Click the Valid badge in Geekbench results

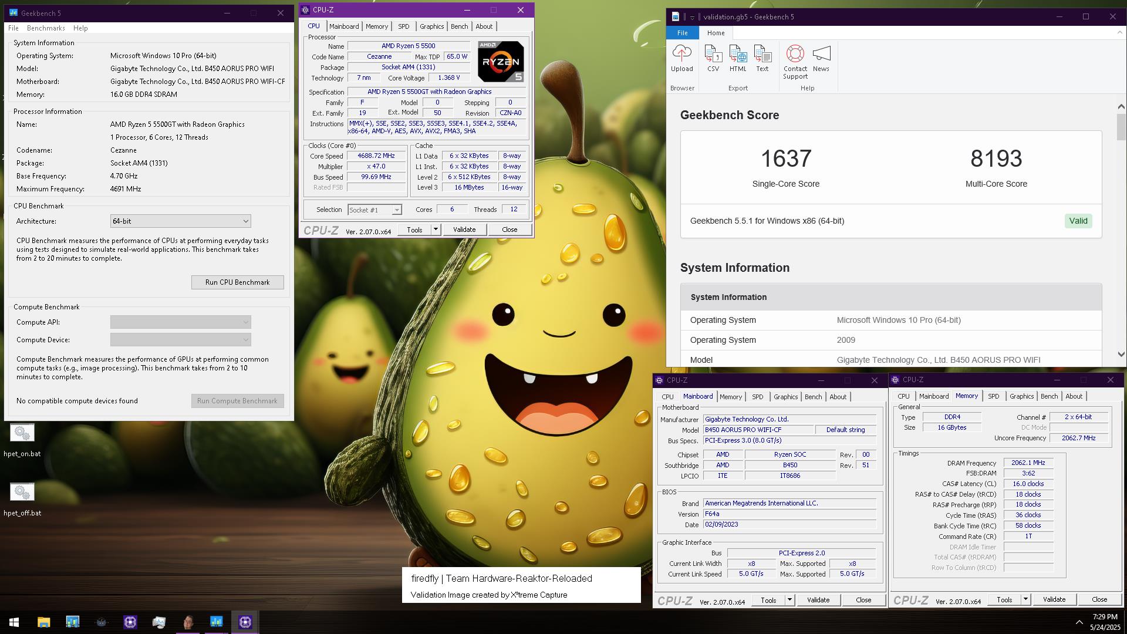1078,221
